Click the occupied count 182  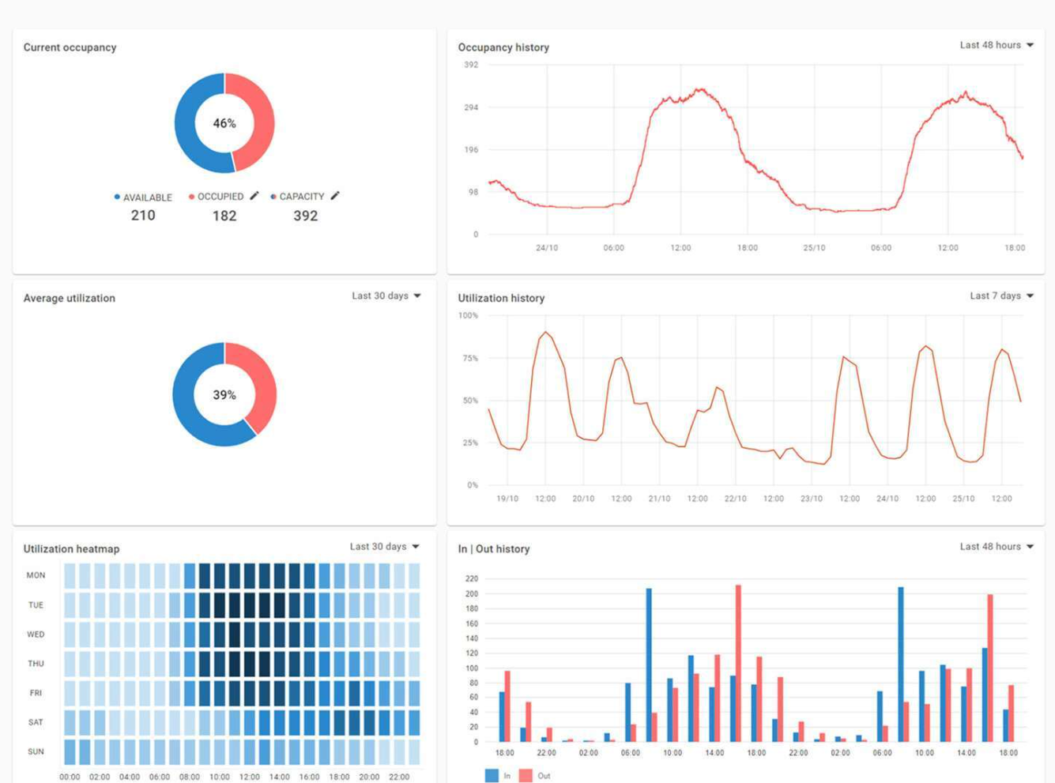[224, 216]
